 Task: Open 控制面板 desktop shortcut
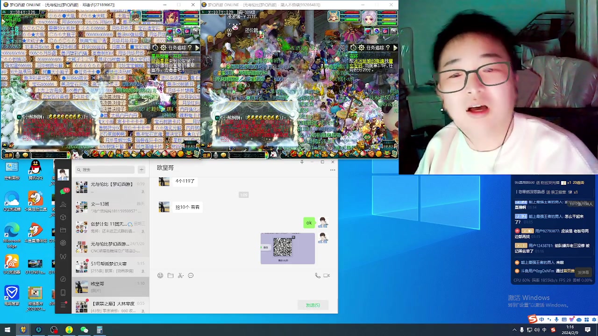pos(12,170)
